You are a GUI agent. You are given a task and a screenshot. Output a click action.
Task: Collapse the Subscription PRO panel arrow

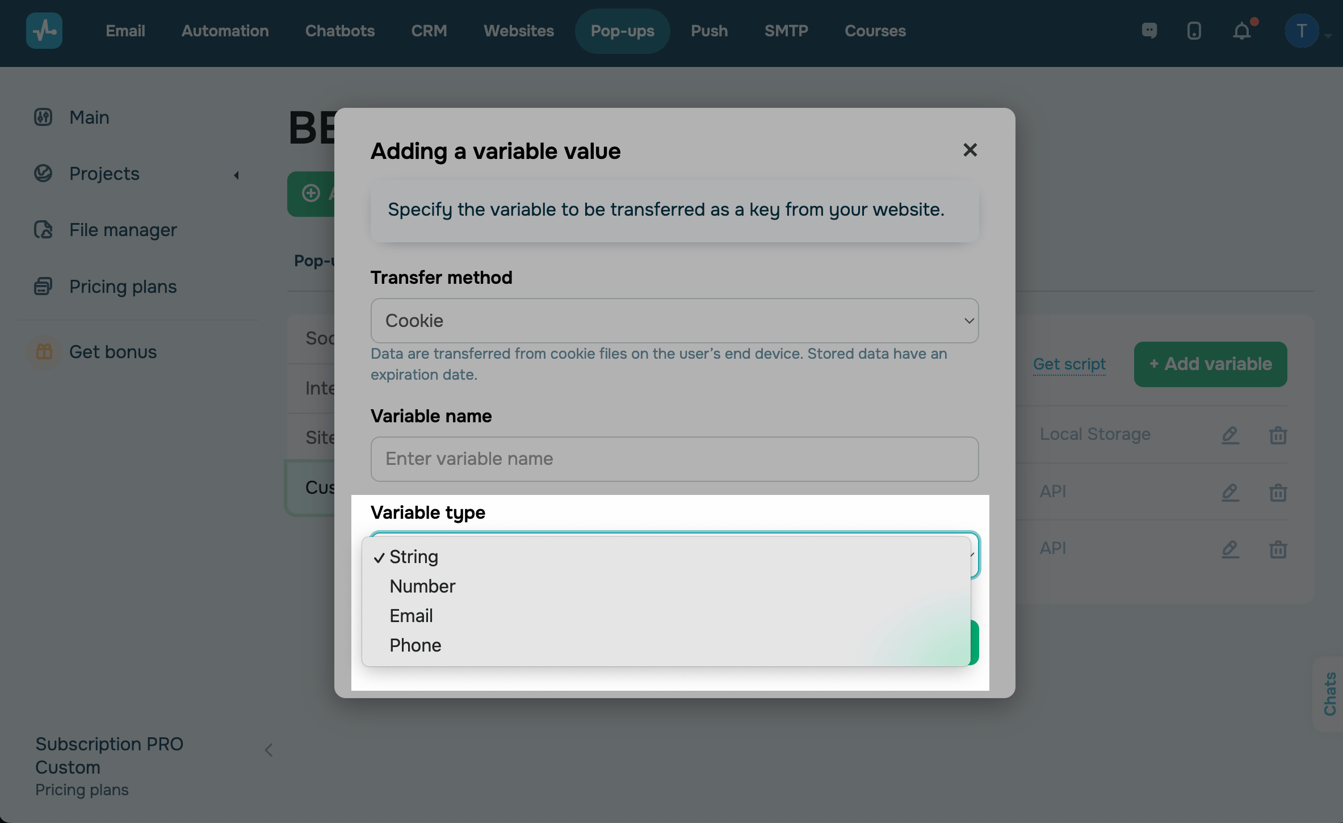point(268,750)
